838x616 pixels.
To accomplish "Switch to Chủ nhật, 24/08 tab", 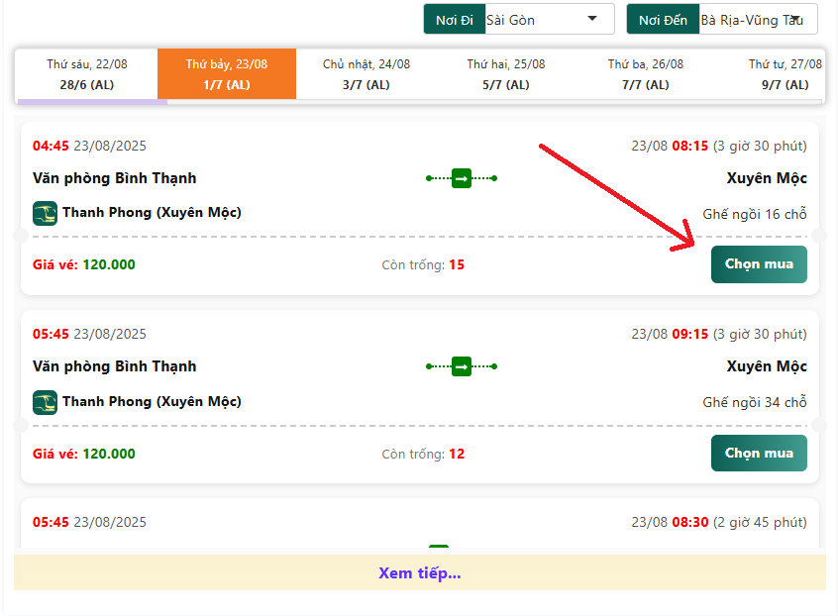I will [x=367, y=73].
